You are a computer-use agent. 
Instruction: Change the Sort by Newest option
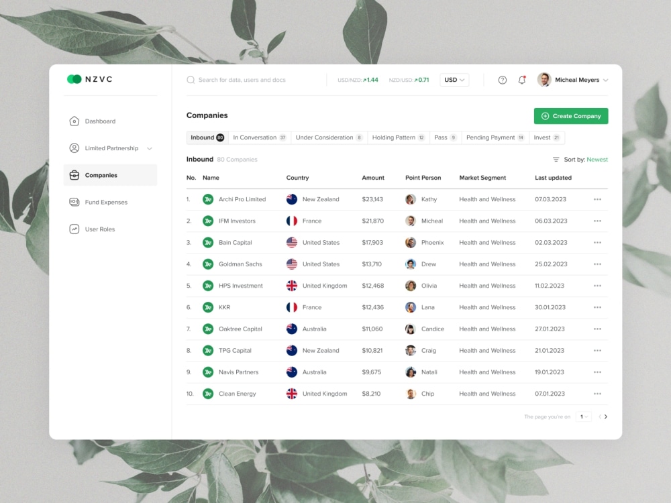[597, 160]
